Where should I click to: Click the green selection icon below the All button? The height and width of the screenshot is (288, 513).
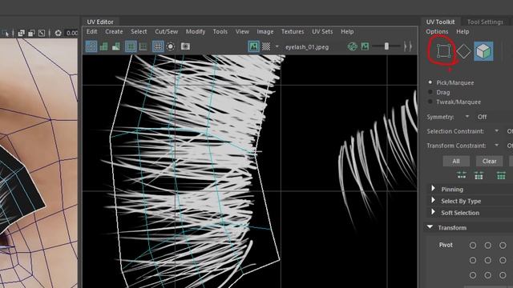[462, 176]
